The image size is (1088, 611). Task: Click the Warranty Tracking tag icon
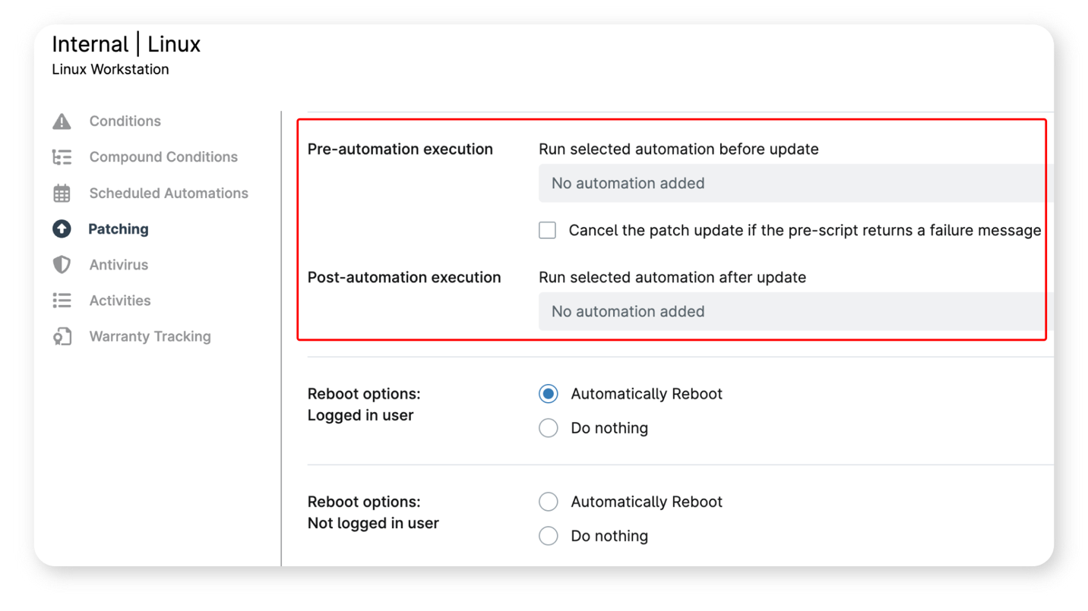[62, 335]
